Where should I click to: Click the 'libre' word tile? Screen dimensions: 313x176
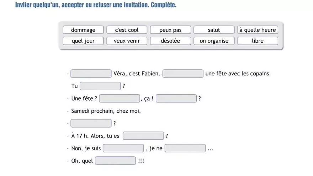[258, 41]
